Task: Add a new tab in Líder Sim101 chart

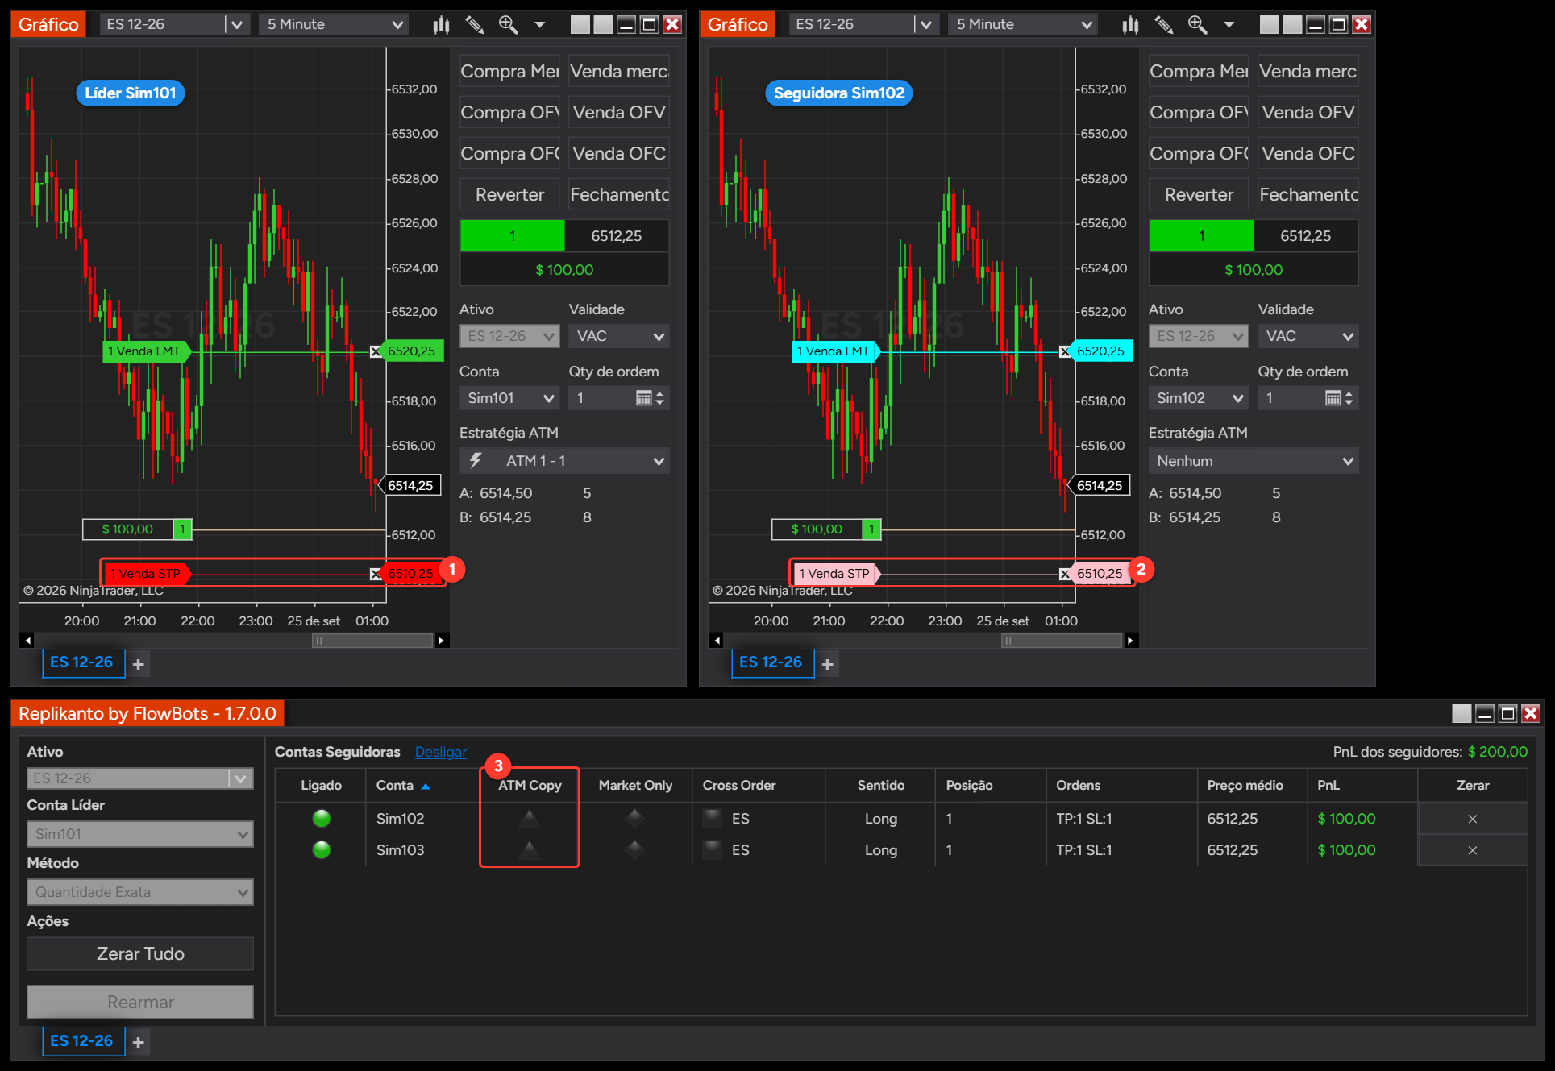Action: tap(139, 664)
